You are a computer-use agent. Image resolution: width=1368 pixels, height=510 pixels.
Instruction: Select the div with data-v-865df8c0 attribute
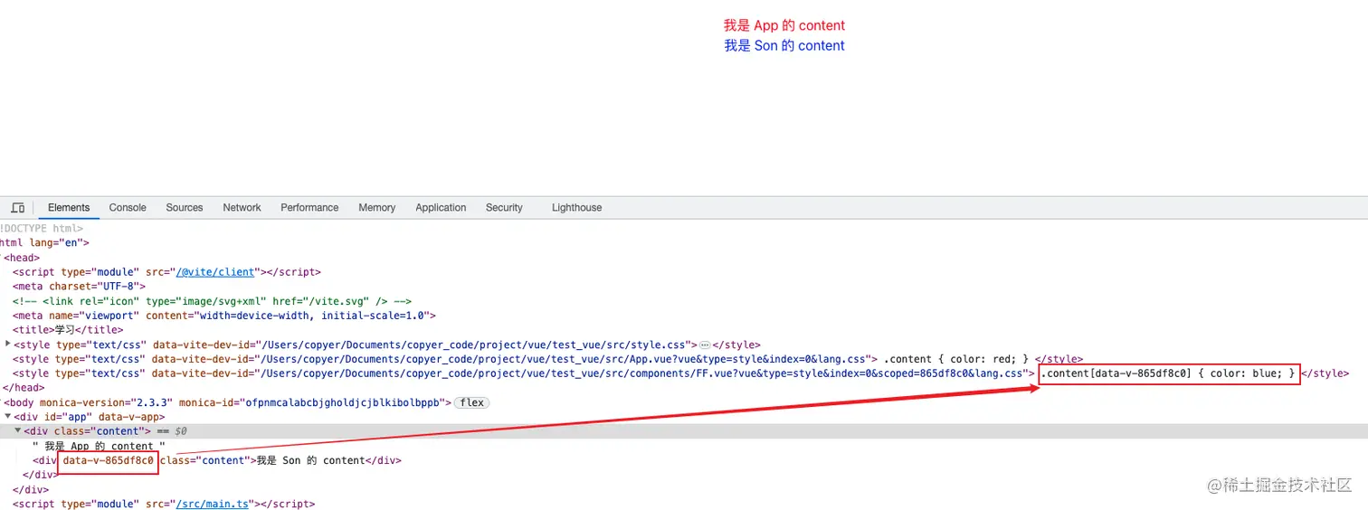(216, 460)
